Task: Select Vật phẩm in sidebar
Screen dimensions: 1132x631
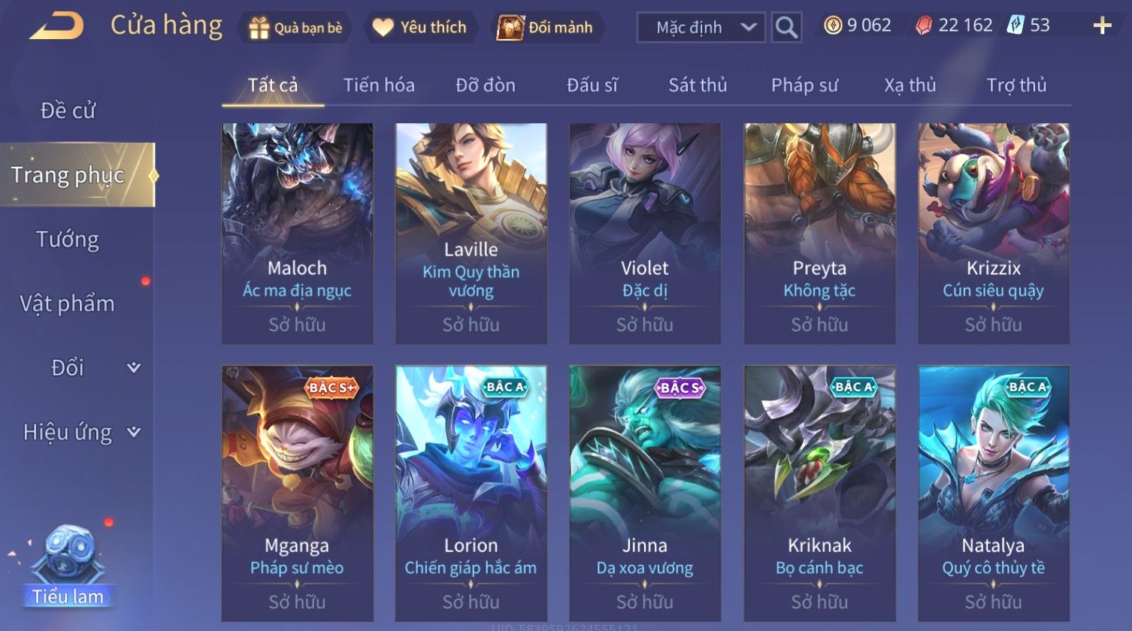Action: click(x=68, y=303)
